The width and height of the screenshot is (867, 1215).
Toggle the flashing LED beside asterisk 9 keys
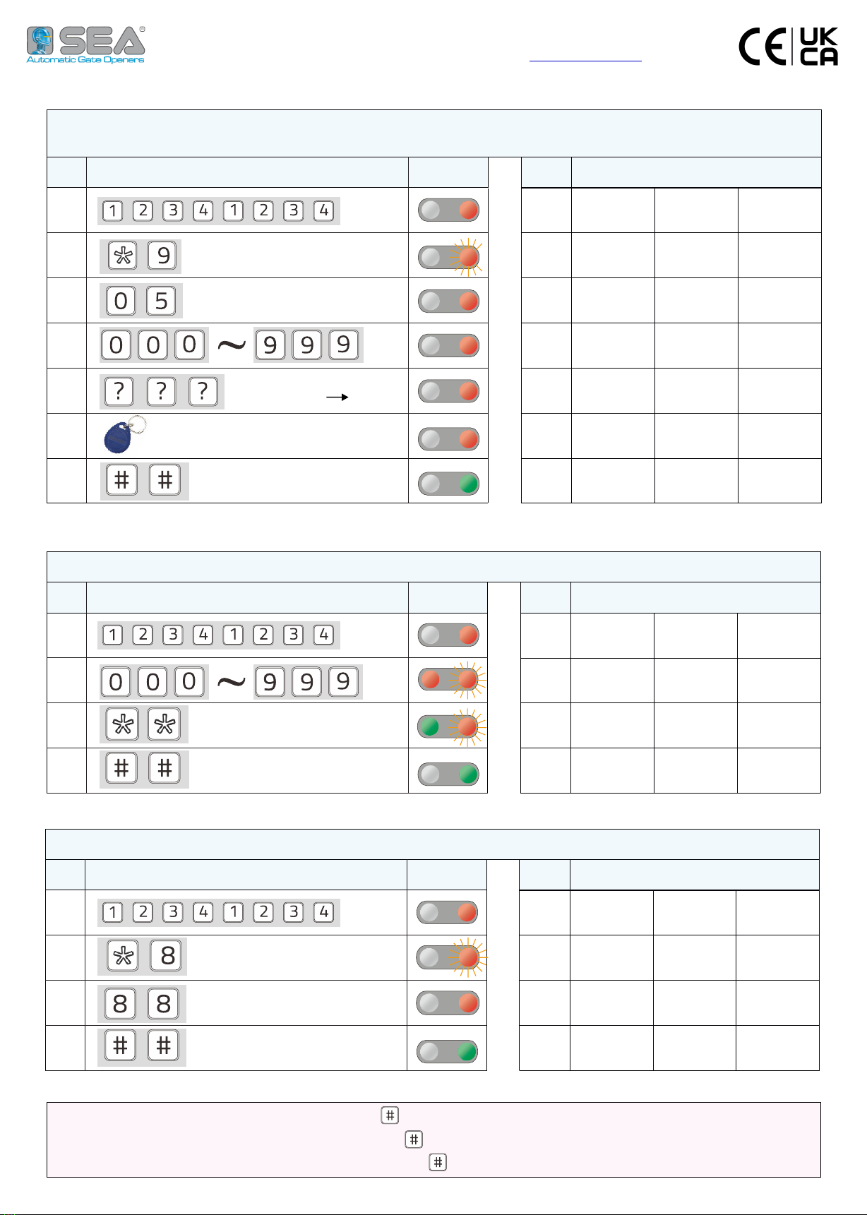(448, 256)
